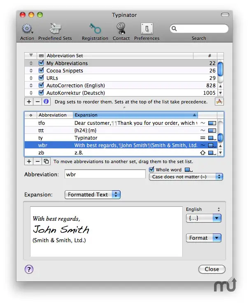This screenshot has width=249, height=304.
Task: Open the English language selector
Action: [x=203, y=209]
